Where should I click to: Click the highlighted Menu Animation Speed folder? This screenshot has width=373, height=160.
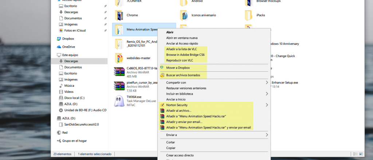[x=144, y=29]
